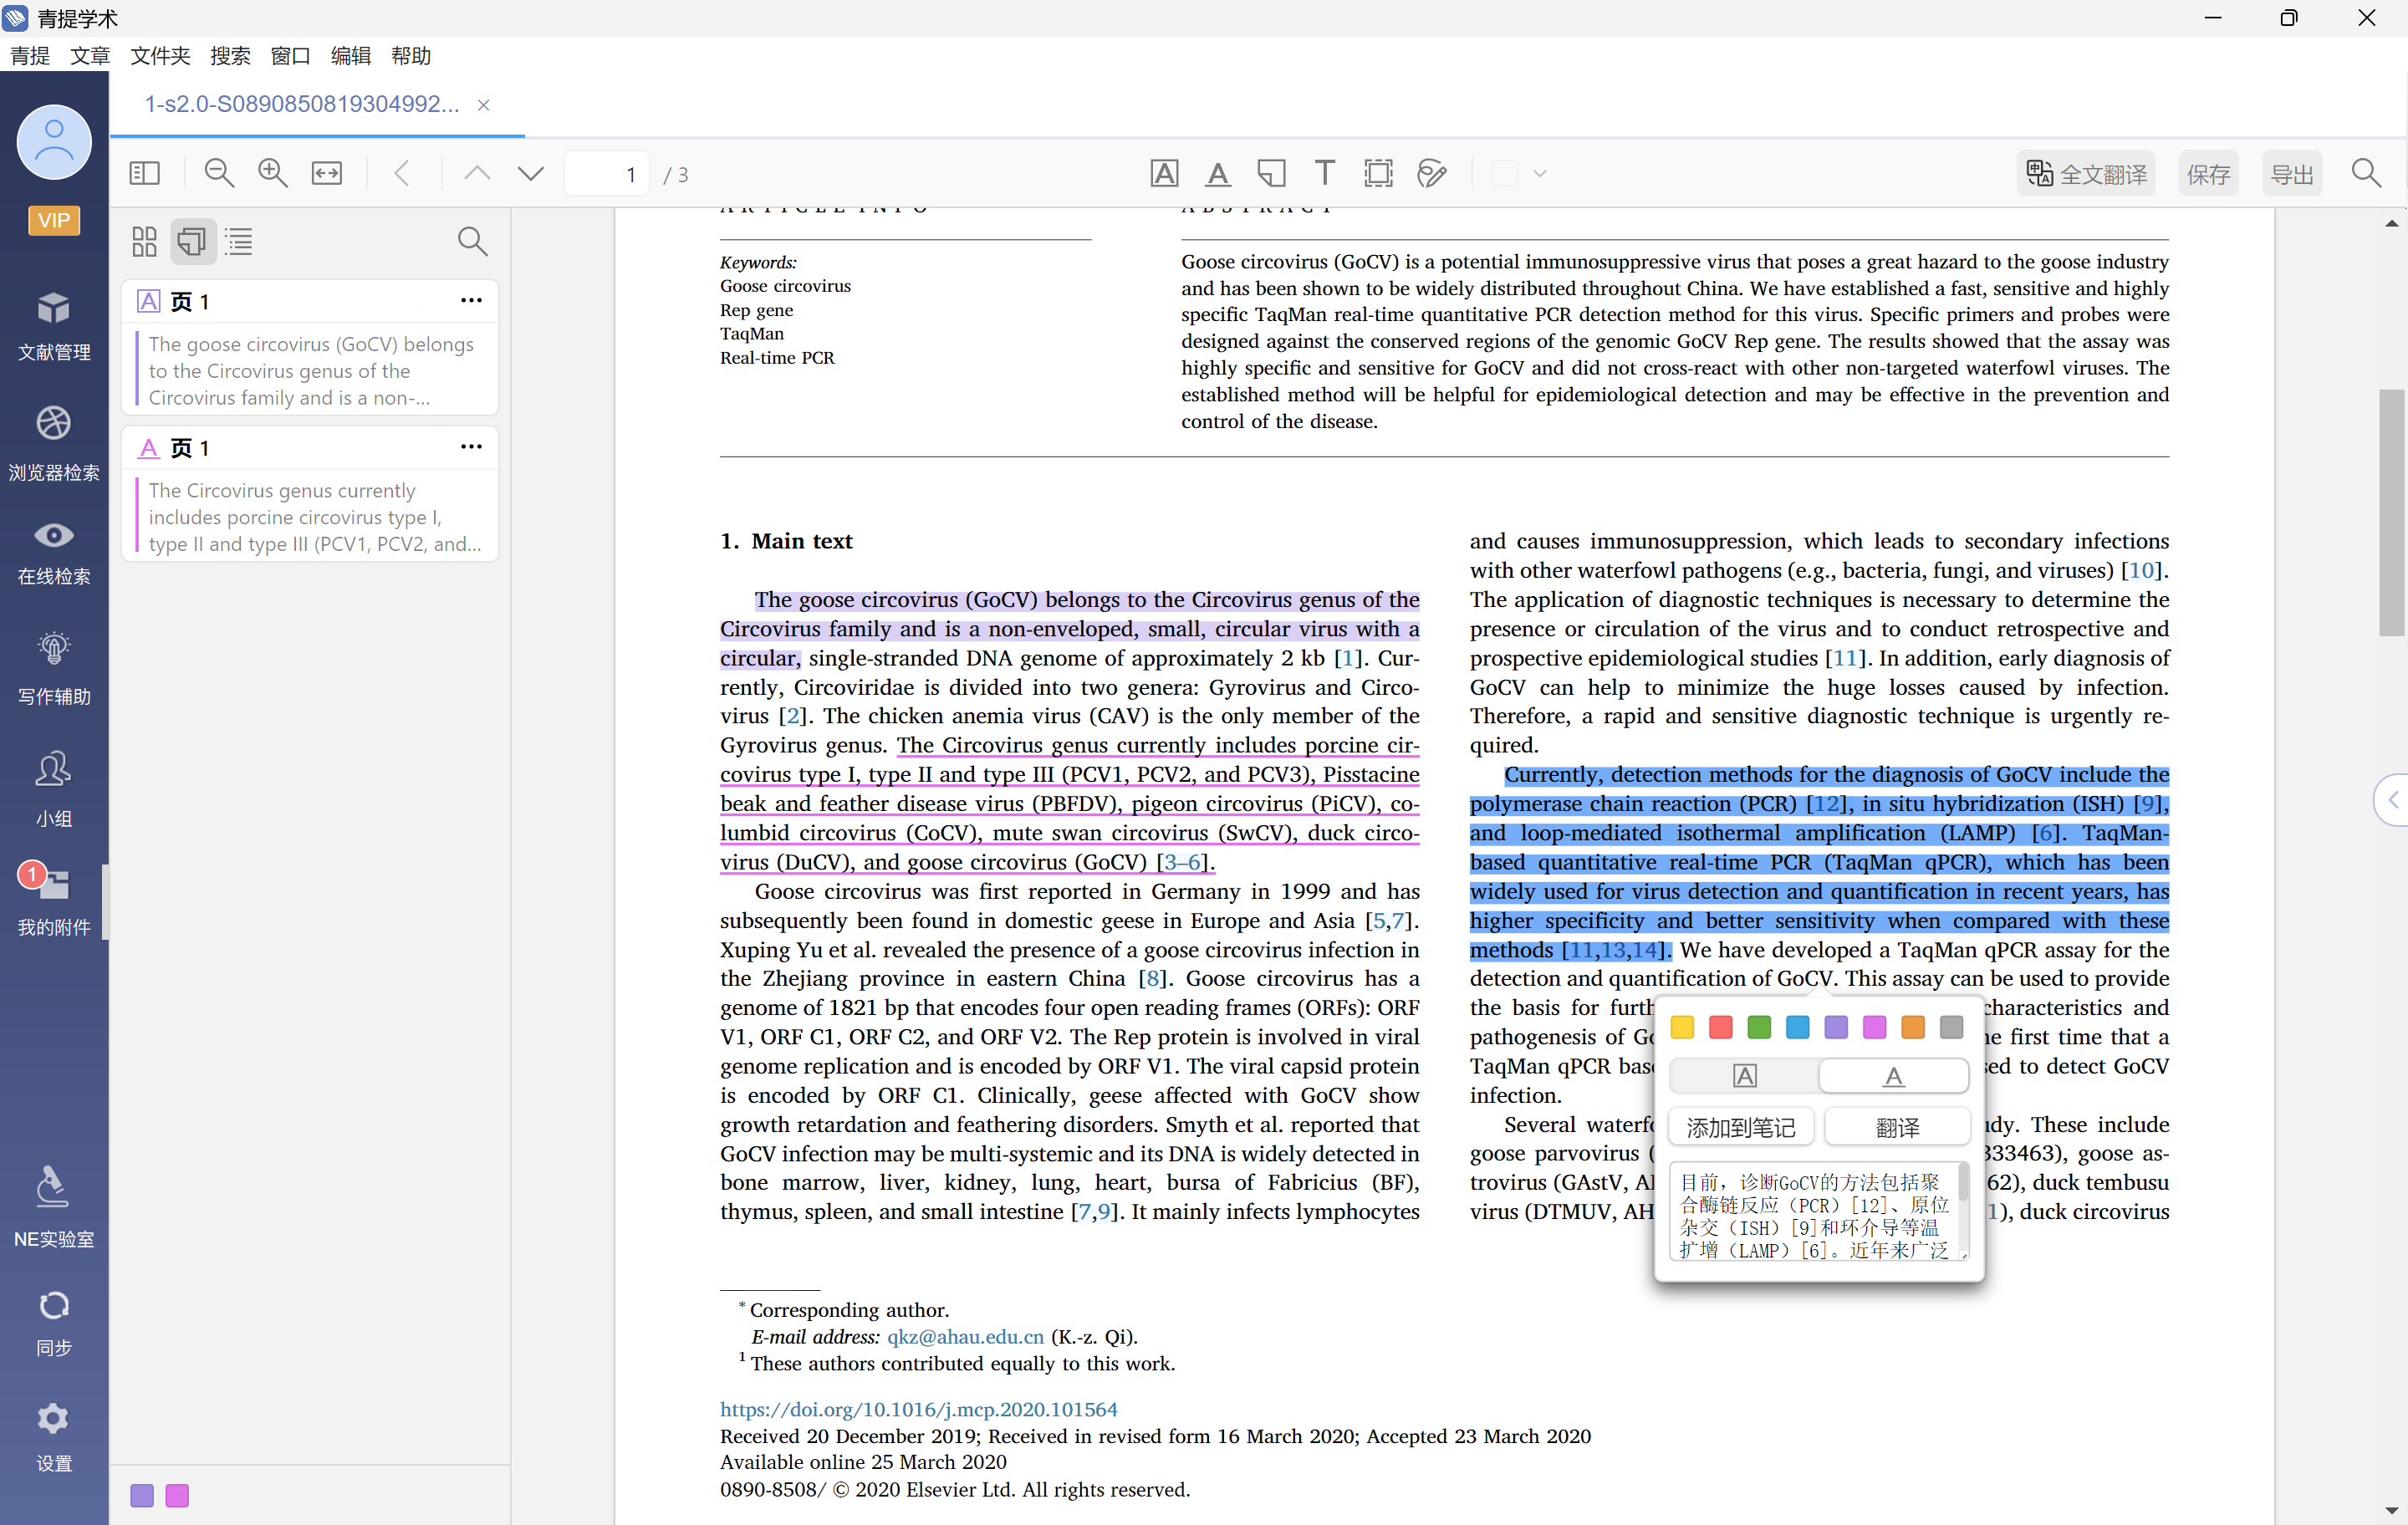Screen dimensions: 2408x1525
Task: Pick blue in the popup palette
Action: tap(1797, 1027)
